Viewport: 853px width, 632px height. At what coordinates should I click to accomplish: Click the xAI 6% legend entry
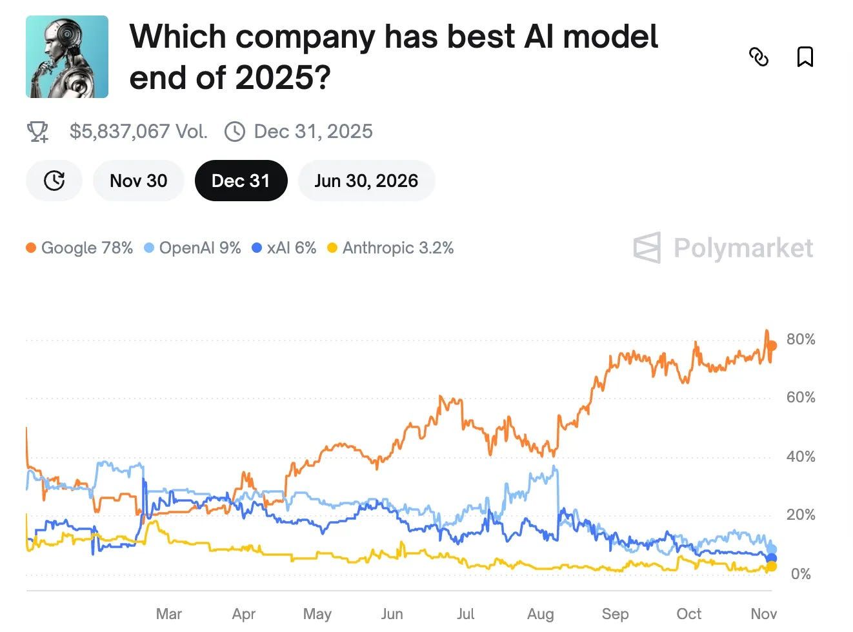(284, 248)
